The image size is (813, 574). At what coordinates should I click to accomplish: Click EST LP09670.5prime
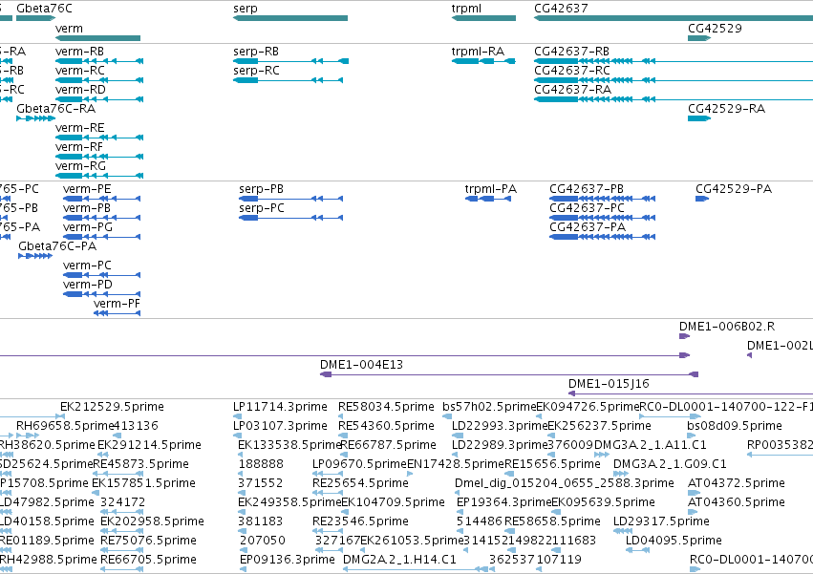[359, 464]
